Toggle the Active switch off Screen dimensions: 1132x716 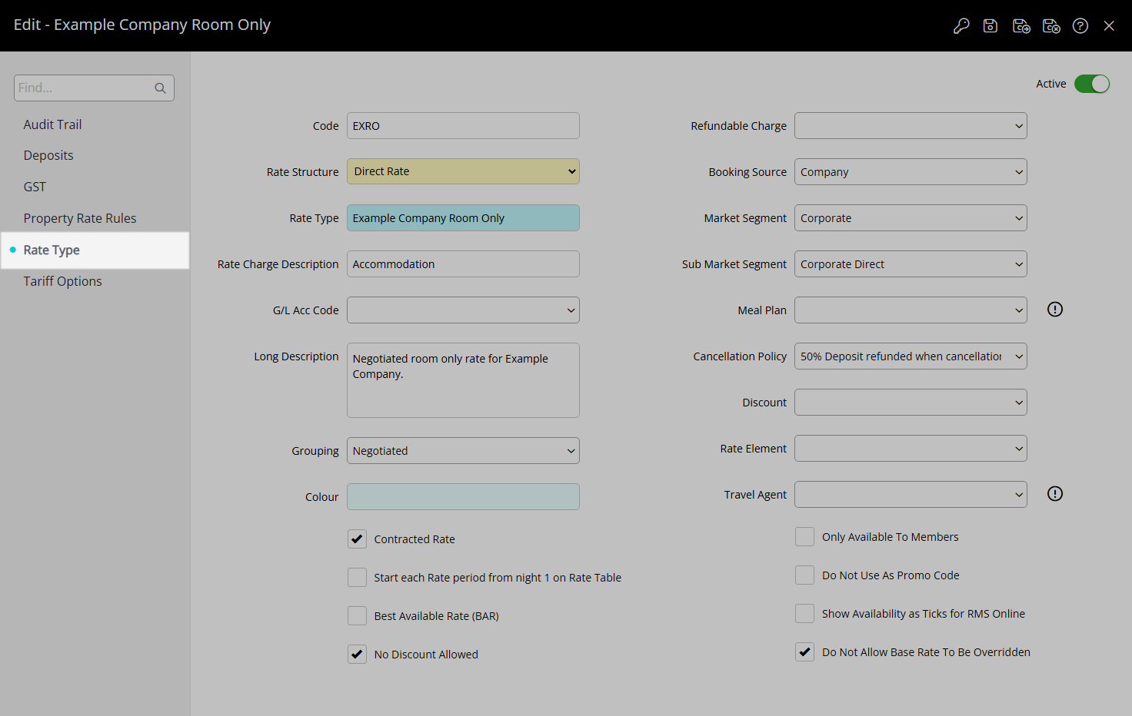pos(1092,84)
